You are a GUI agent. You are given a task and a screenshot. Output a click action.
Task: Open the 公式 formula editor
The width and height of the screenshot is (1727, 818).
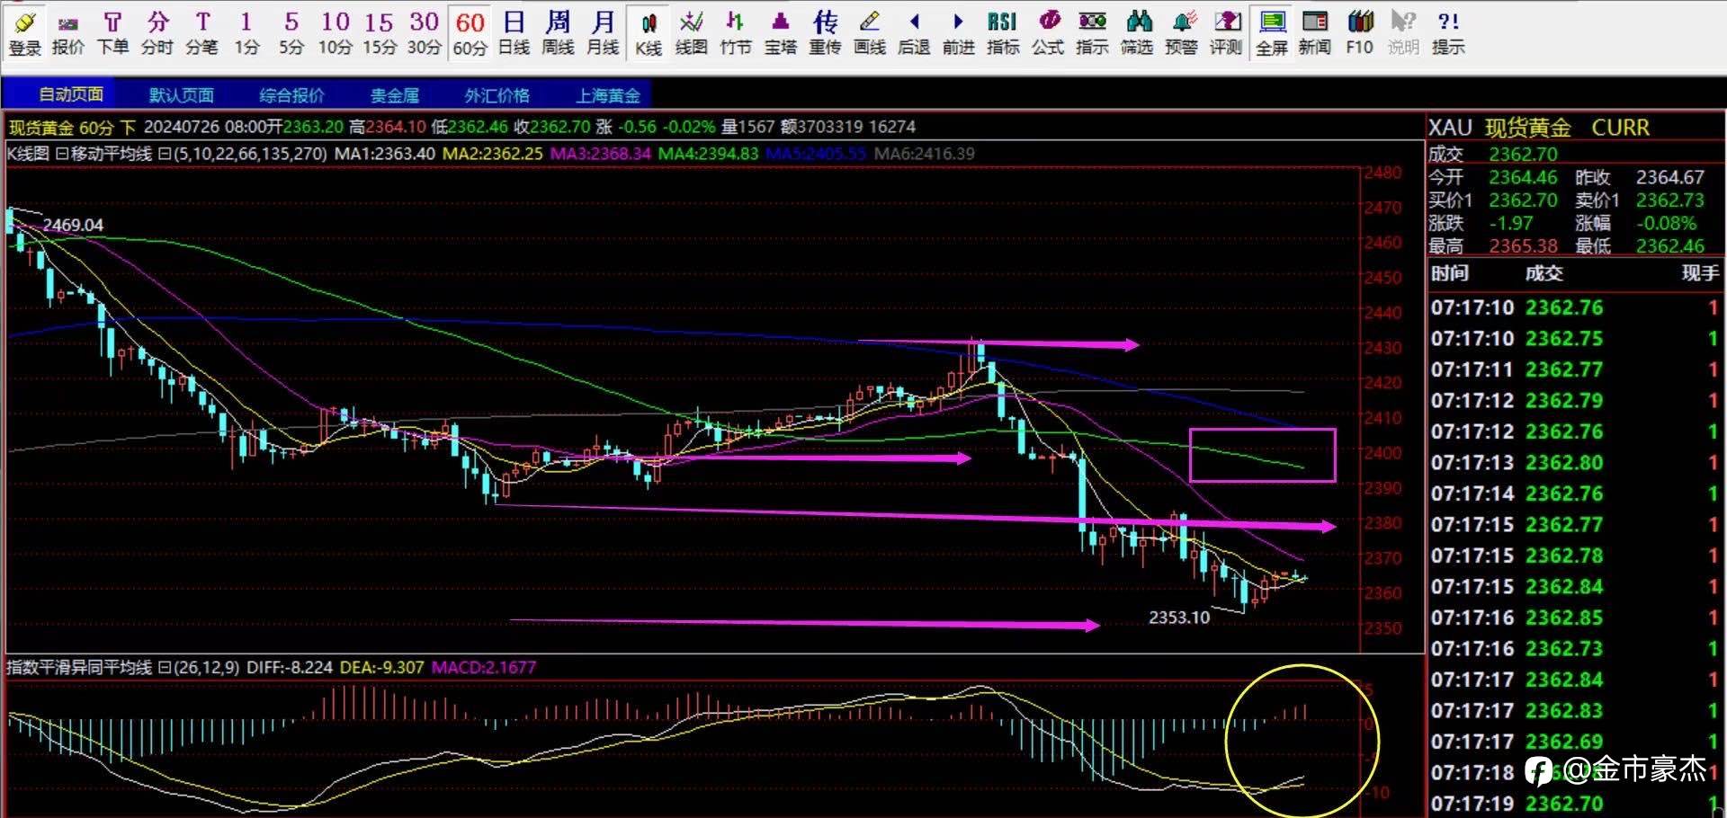coord(1047,33)
